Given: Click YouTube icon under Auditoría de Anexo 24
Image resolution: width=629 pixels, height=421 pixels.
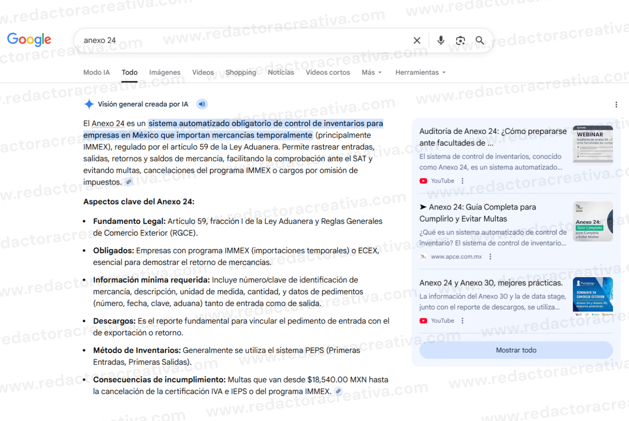Looking at the screenshot, I should (423, 181).
